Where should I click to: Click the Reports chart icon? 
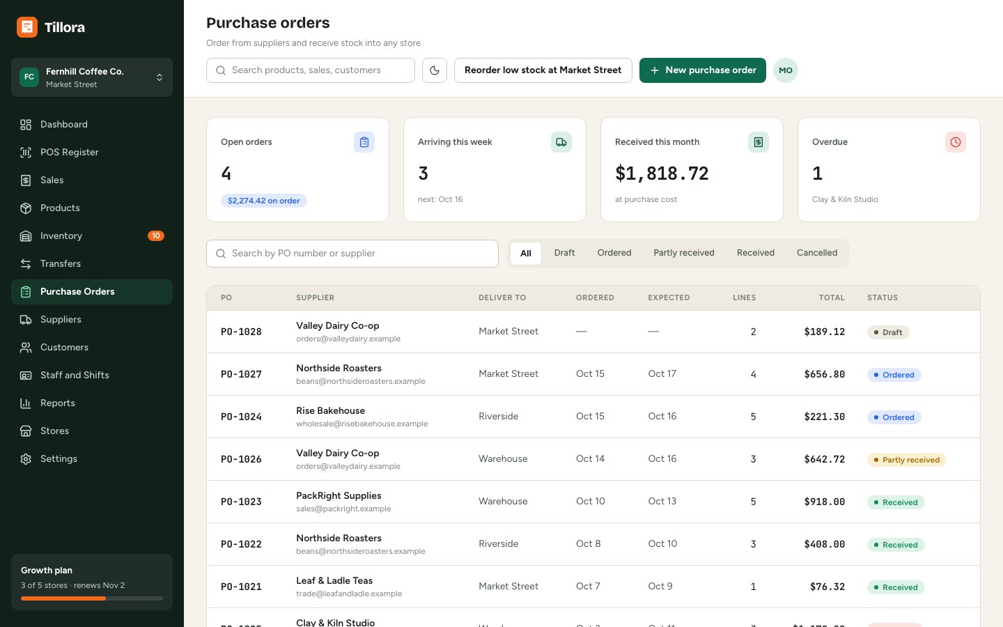(26, 403)
